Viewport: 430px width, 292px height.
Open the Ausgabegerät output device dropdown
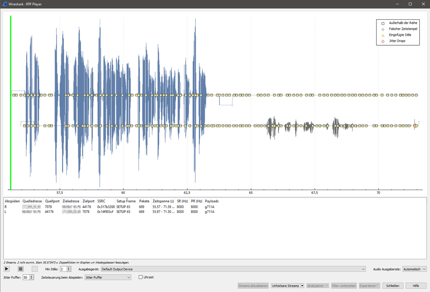click(x=233, y=269)
